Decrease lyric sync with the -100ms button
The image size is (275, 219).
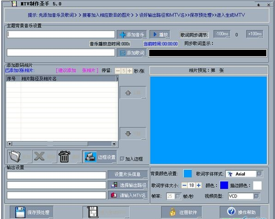tap(222, 34)
